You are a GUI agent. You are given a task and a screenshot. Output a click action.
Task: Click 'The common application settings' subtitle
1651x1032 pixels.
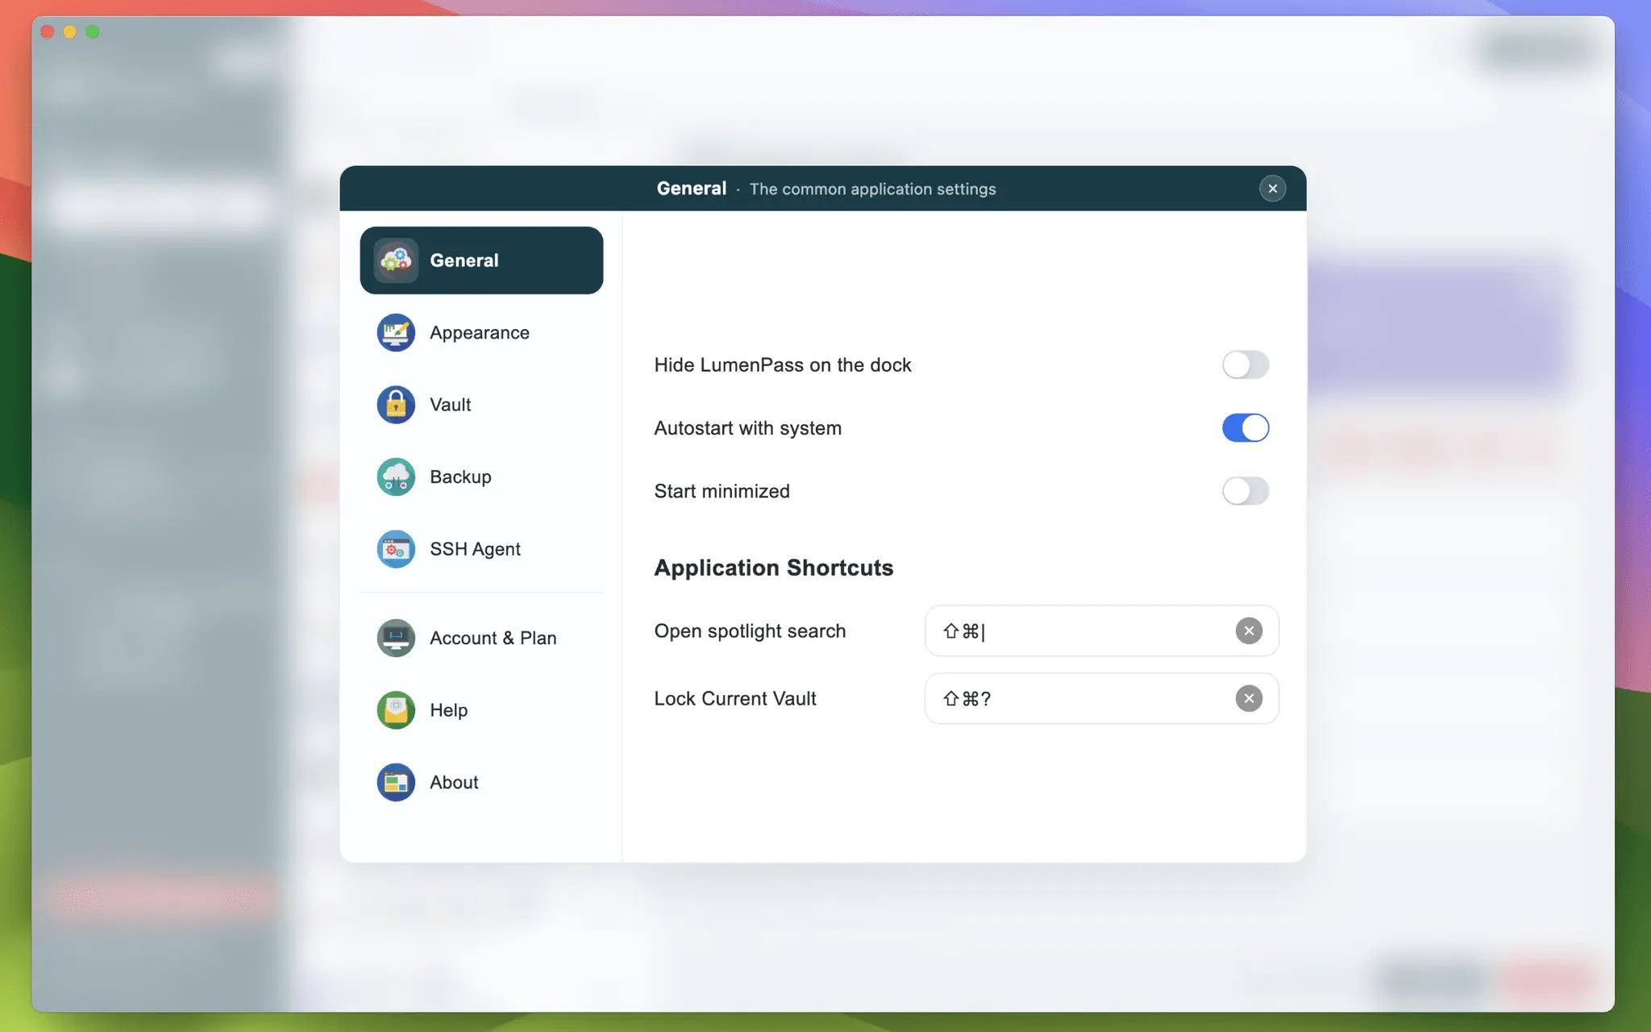tap(873, 189)
